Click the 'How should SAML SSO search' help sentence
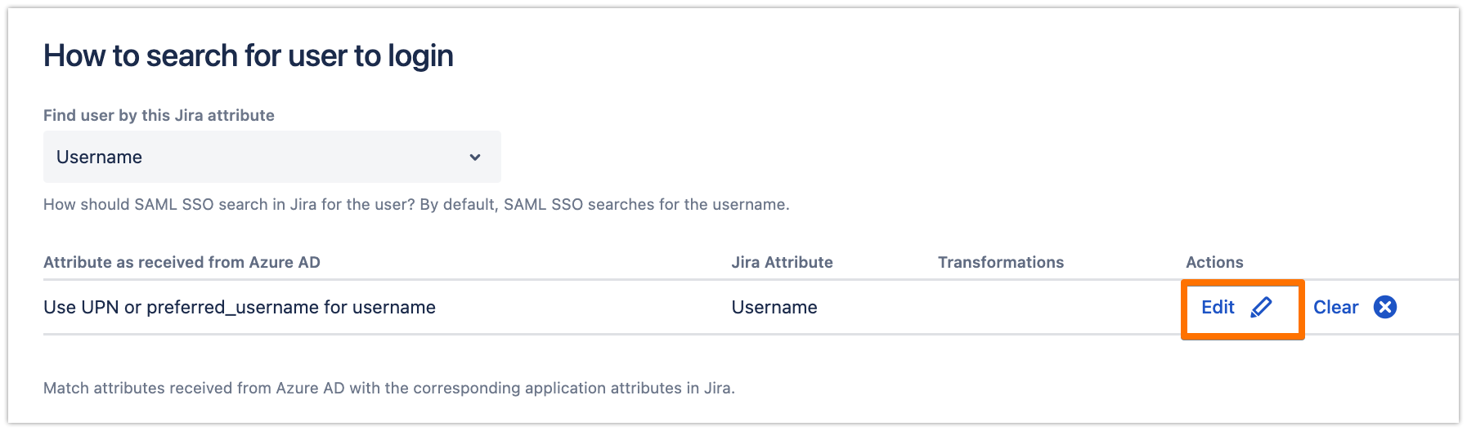The width and height of the screenshot is (1467, 431). tap(229, 204)
